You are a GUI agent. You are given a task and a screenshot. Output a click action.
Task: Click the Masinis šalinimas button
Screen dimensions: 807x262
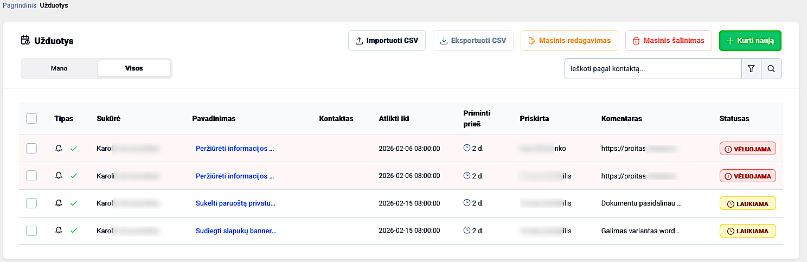[668, 41]
